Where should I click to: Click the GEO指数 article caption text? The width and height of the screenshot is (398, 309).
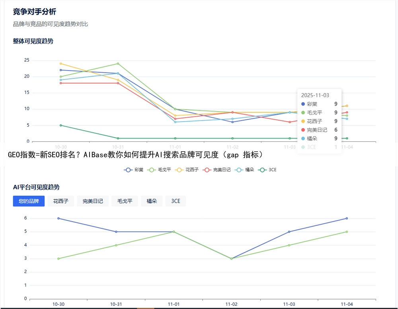click(135, 154)
